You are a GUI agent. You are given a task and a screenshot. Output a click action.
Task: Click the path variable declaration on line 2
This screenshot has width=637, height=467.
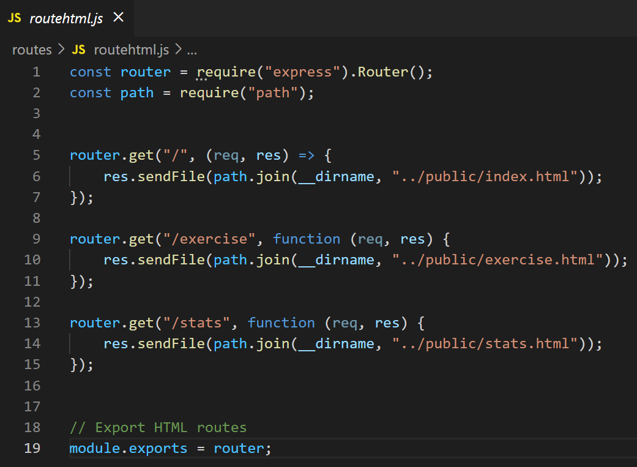(137, 93)
